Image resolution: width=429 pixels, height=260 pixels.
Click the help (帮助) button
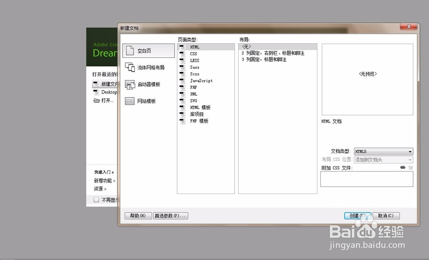138,216
